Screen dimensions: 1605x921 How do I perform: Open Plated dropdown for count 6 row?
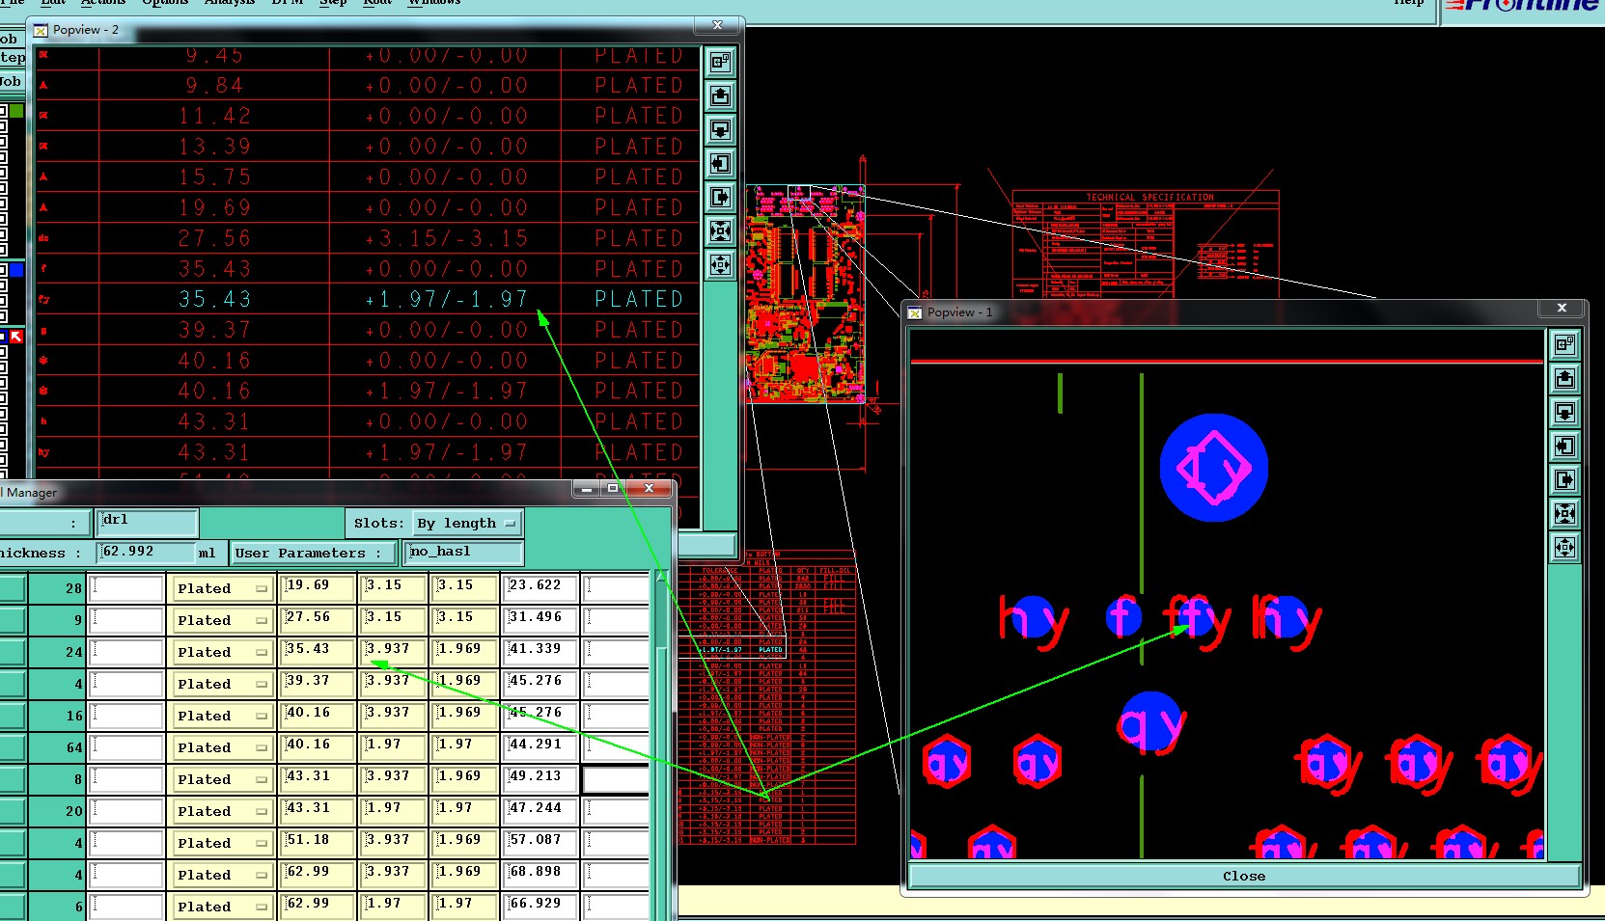(x=221, y=907)
